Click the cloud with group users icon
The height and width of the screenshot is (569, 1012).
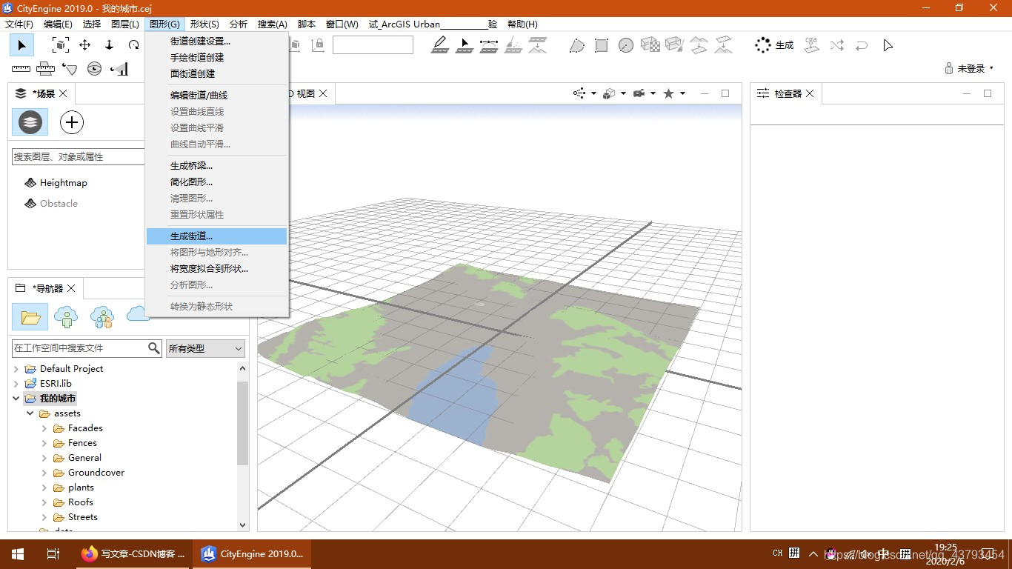101,317
